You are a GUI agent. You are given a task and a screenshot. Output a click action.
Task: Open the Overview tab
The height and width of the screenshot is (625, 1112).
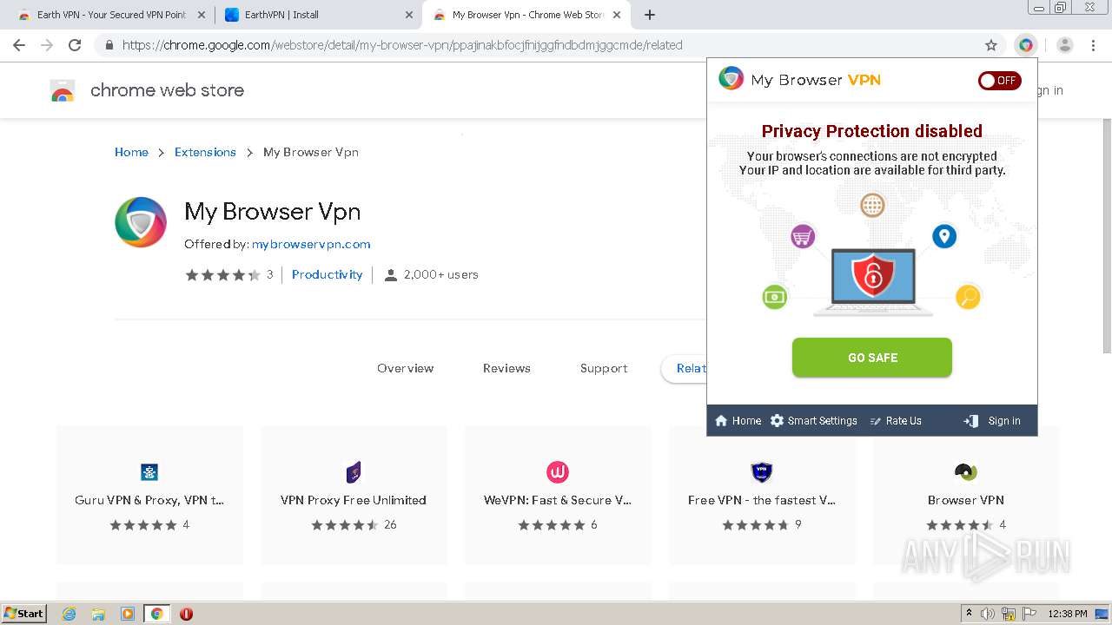click(405, 368)
